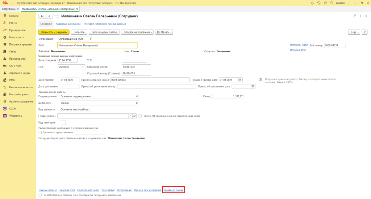This screenshot has height=199, width=371.
Task: Open Налоги и отчетность sidebar section
Action: pos(21,87)
